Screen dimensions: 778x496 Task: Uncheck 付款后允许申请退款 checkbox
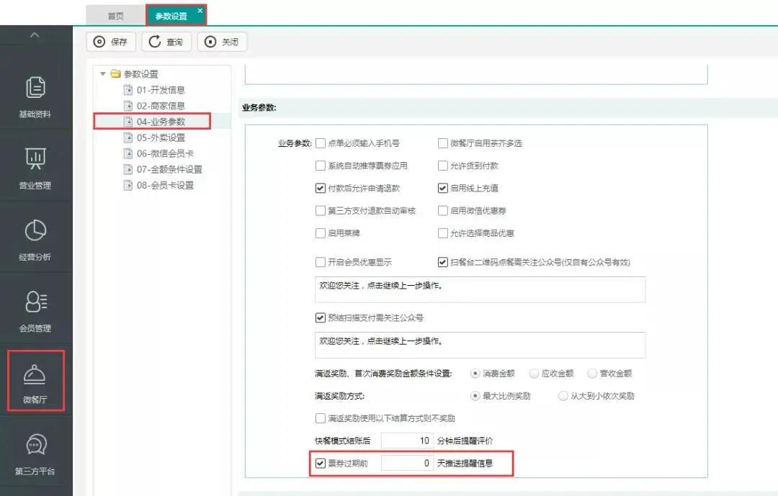[321, 188]
